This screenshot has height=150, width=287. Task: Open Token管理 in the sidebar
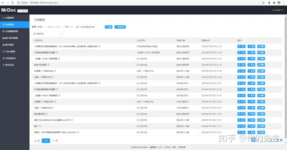tap(15, 51)
